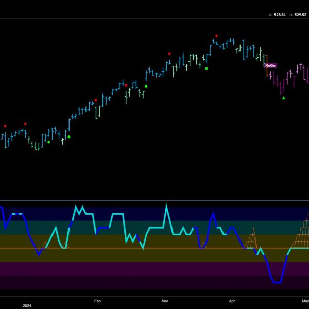Image resolution: width=309 pixels, height=309 pixels.
Task: Click the orange squeeze grid near May in oscillator
Action: point(301,231)
